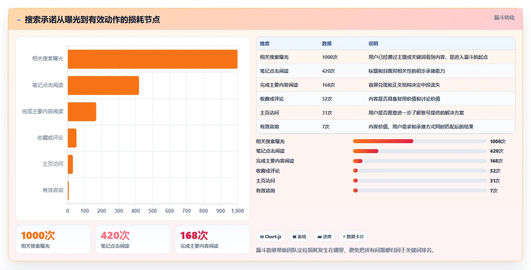Click the 主页访问 progress bar
The width and height of the screenshot is (531, 270).
pyautogui.click(x=420, y=181)
